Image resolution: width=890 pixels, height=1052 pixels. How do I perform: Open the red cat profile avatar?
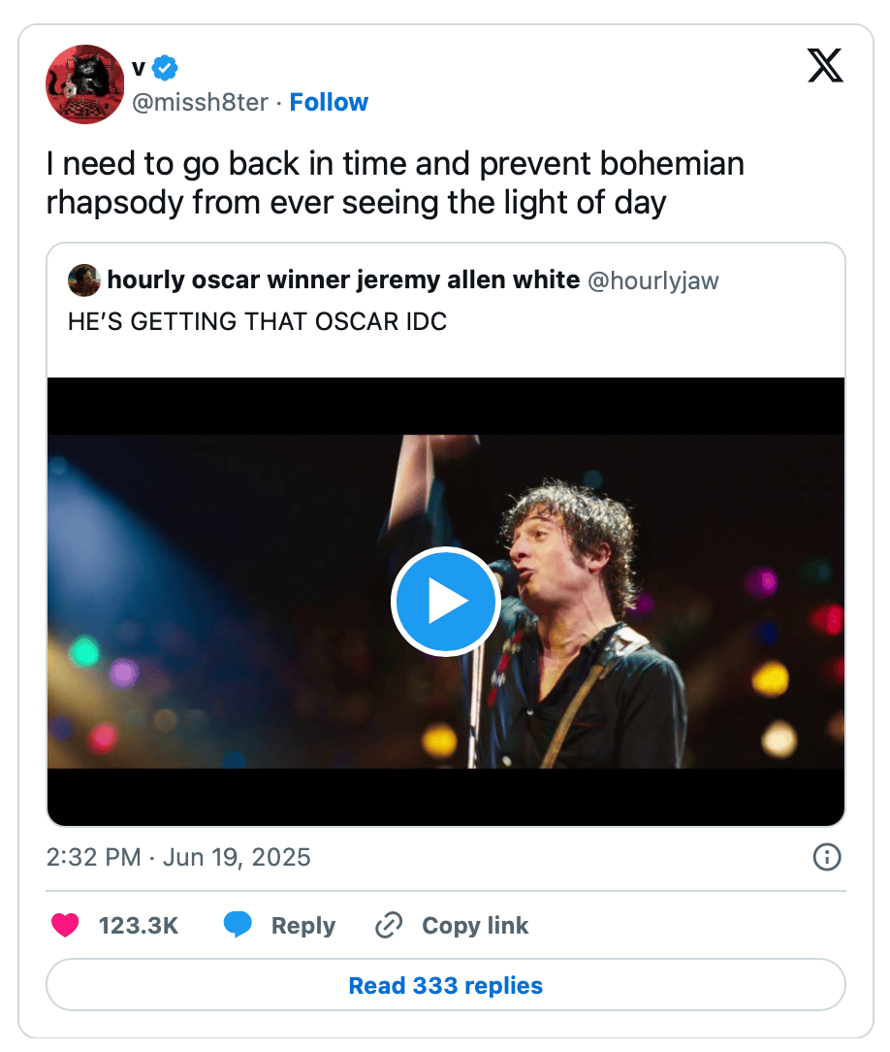(85, 84)
